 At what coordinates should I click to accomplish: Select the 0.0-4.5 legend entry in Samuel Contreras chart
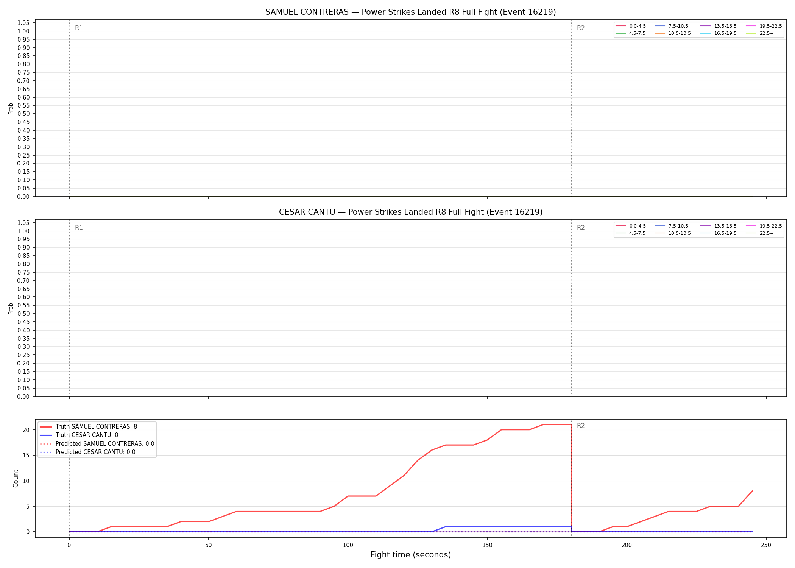[631, 26]
